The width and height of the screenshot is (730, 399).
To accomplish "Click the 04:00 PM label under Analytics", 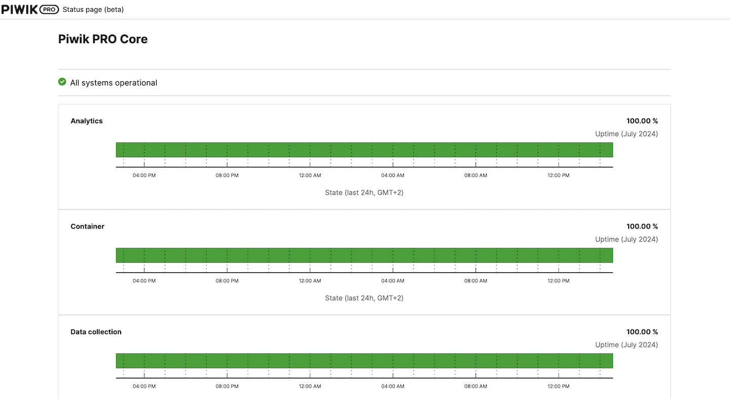I will coord(144,175).
